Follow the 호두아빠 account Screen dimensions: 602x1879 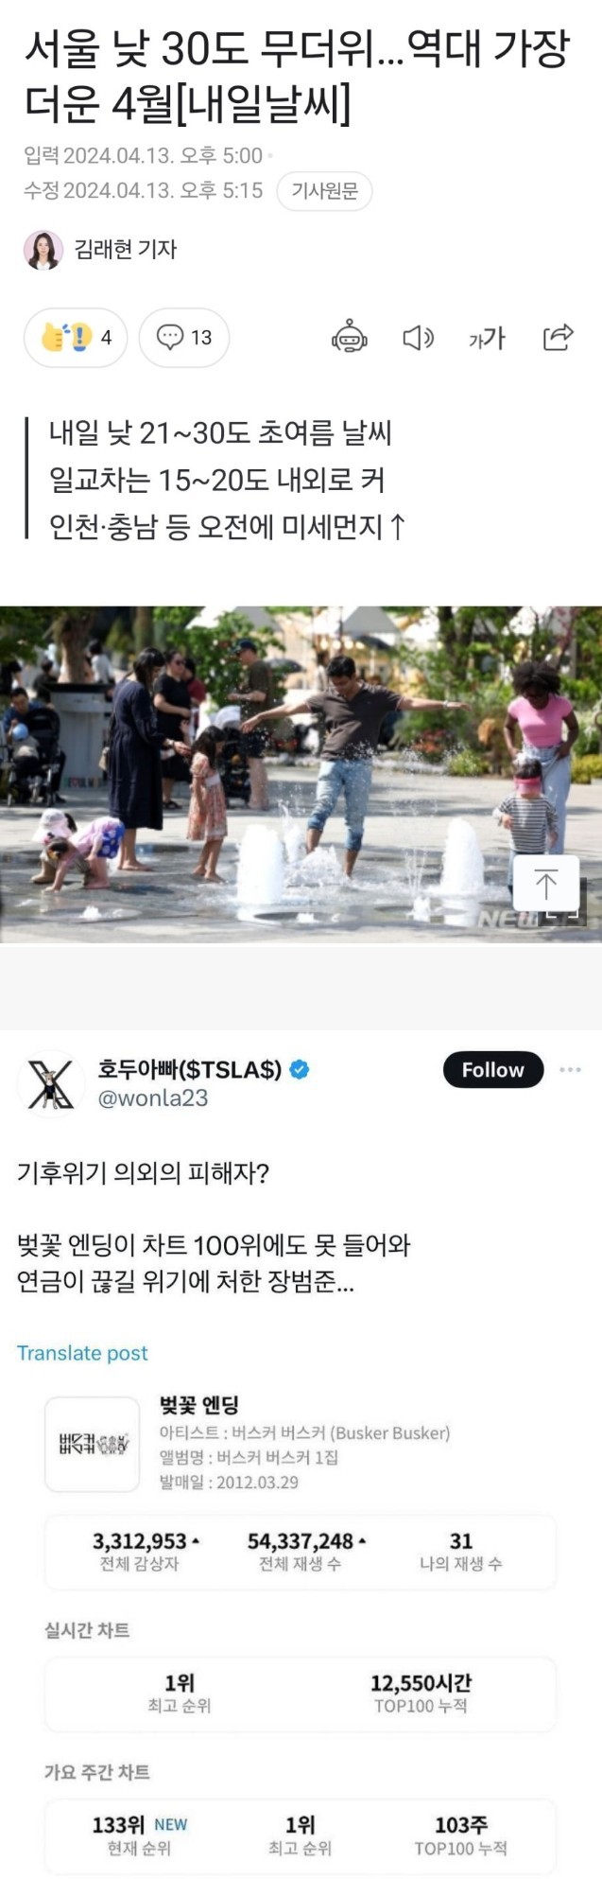[x=493, y=1069]
